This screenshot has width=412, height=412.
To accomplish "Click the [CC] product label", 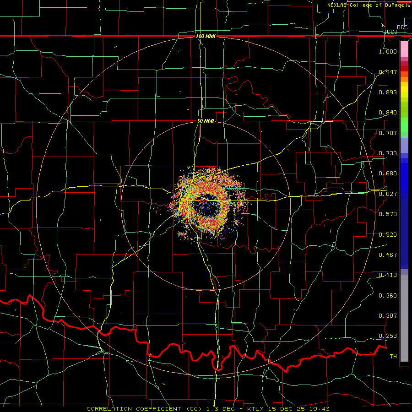I will pyautogui.click(x=391, y=32).
